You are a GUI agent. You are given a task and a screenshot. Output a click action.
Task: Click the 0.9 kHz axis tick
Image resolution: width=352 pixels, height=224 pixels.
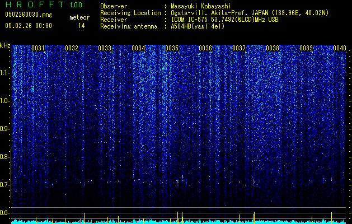pos(5,129)
